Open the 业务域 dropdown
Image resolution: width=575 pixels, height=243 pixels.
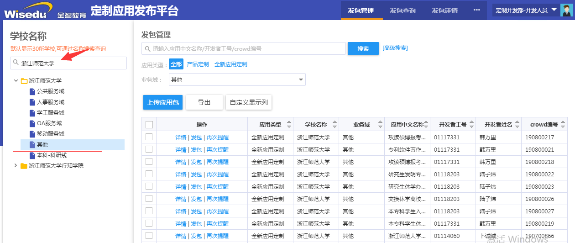pos(237,79)
